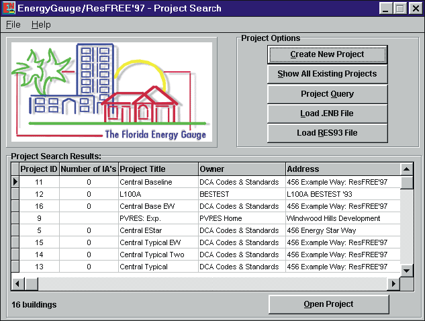The height and width of the screenshot is (321, 425).
Task: Click row selector for Project ID 13 row
Action: click(x=15, y=267)
